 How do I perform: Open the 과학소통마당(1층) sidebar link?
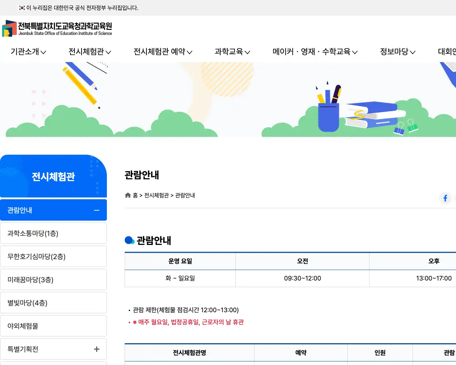[53, 233]
